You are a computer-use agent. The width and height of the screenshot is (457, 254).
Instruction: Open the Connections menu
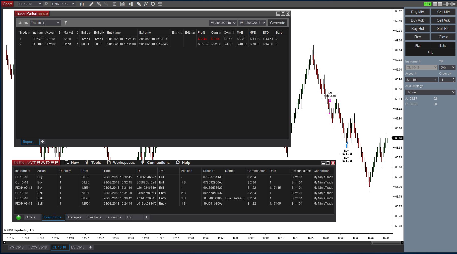[x=155, y=163]
